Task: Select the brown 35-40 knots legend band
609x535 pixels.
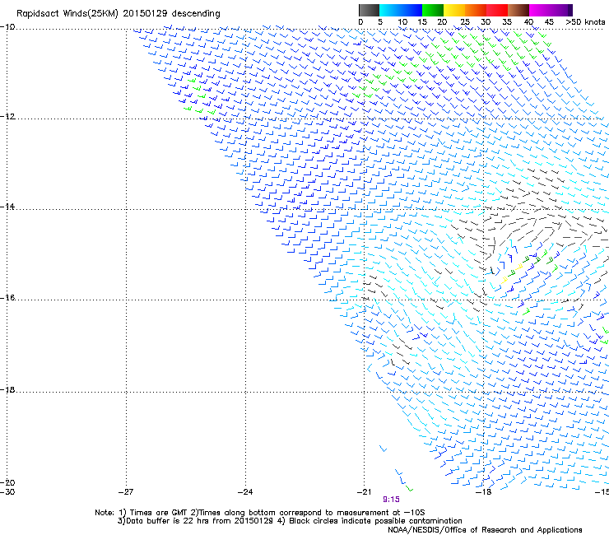Action: pyautogui.click(x=518, y=10)
